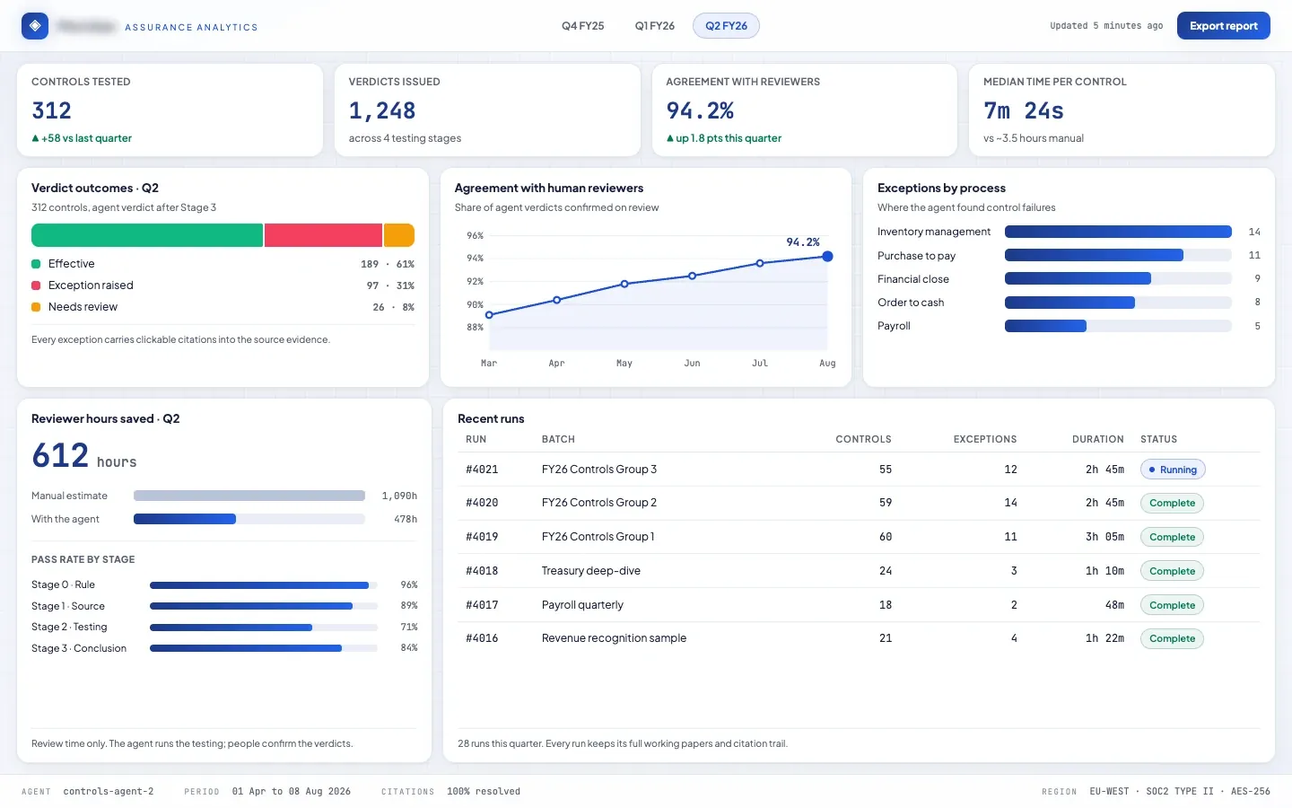The height and width of the screenshot is (808, 1292).
Task: Click the May data point on the line chart
Action: pos(624,284)
